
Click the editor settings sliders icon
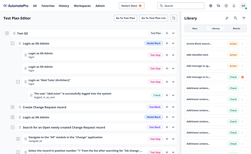[x=174, y=18]
